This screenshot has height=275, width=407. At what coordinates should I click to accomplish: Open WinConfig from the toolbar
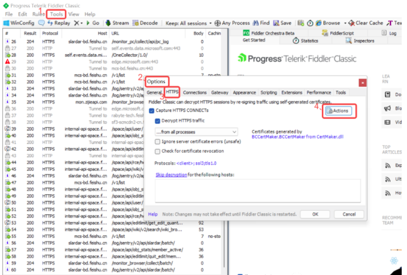click(x=19, y=23)
